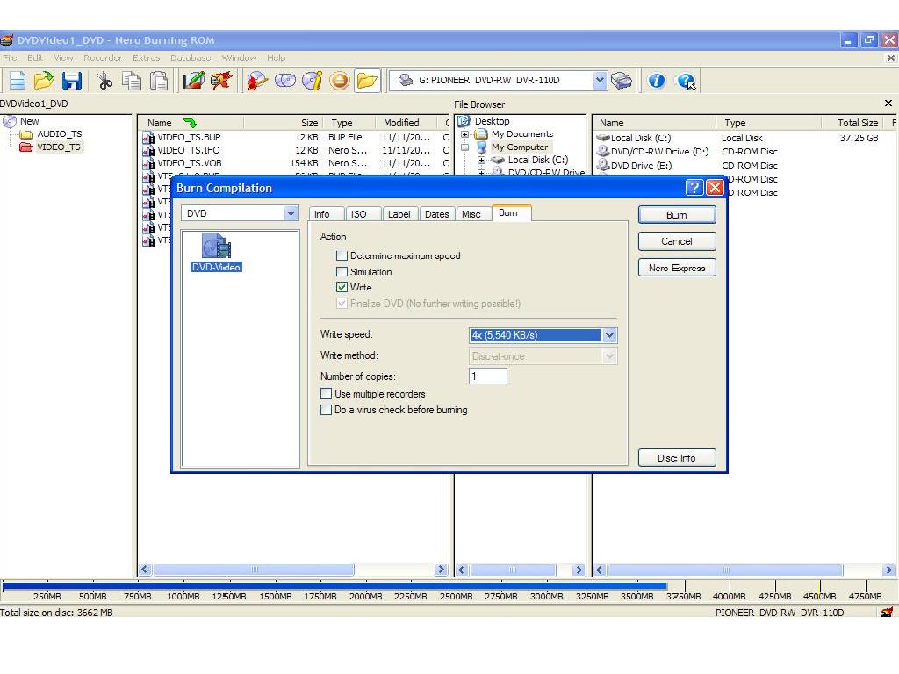899x674 pixels.
Task: Switch to the Dates tab
Action: coord(437,214)
